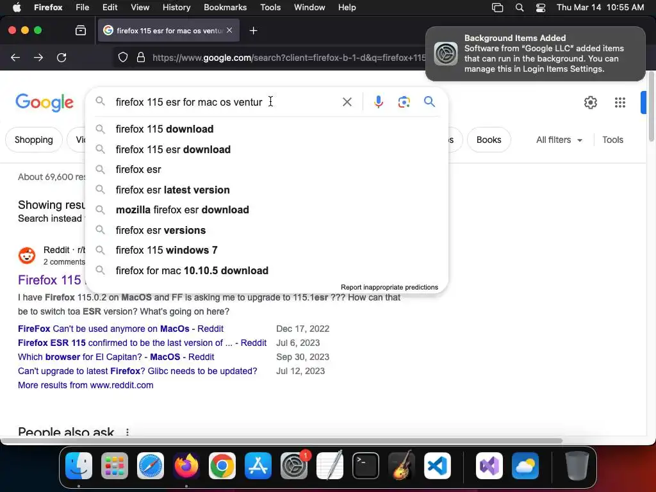Click the site security padlock icon
Viewport: 656px width, 492px height.
pos(141,57)
